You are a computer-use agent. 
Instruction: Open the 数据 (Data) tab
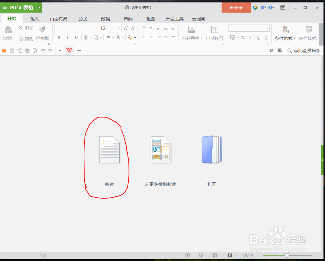click(x=105, y=19)
